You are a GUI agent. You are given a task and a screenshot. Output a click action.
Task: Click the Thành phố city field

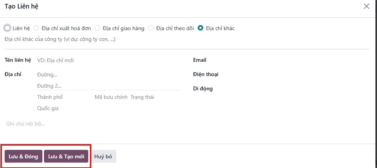tap(64, 97)
